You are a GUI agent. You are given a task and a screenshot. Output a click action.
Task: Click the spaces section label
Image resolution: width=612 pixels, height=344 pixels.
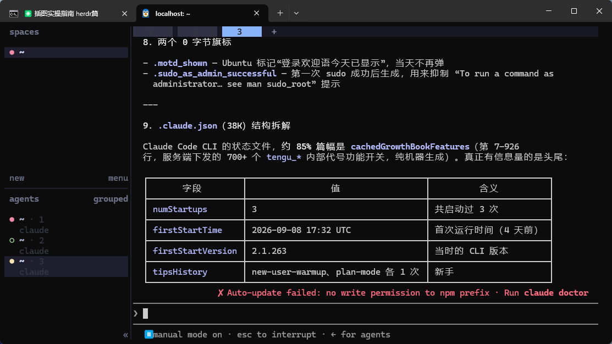(x=24, y=32)
